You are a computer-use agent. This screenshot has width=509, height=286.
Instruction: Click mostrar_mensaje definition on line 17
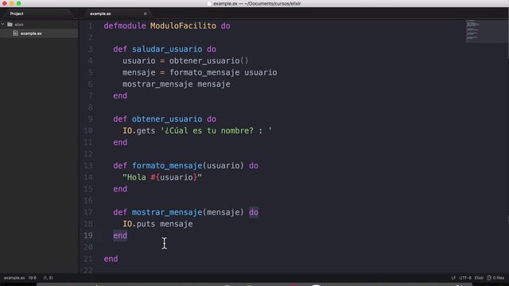(167, 212)
